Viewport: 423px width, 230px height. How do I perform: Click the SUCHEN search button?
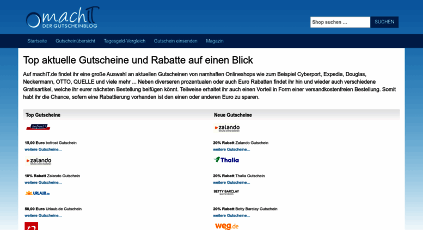[384, 22]
